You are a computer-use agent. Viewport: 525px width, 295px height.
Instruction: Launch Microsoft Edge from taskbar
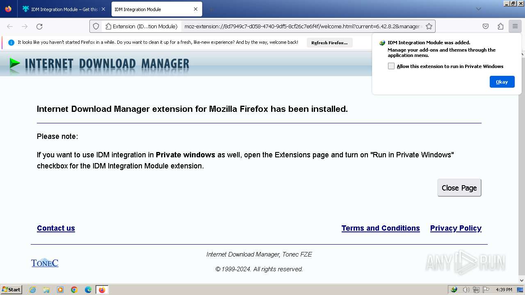tap(88, 290)
